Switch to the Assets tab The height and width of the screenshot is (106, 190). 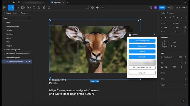tap(15, 13)
